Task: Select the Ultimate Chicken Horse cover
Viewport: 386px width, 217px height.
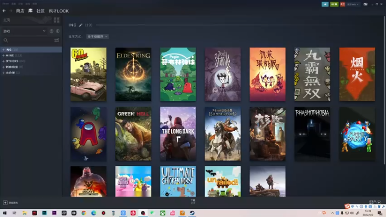Action: coord(178,181)
